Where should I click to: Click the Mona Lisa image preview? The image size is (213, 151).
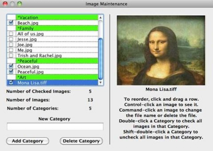pyautogui.click(x=161, y=50)
